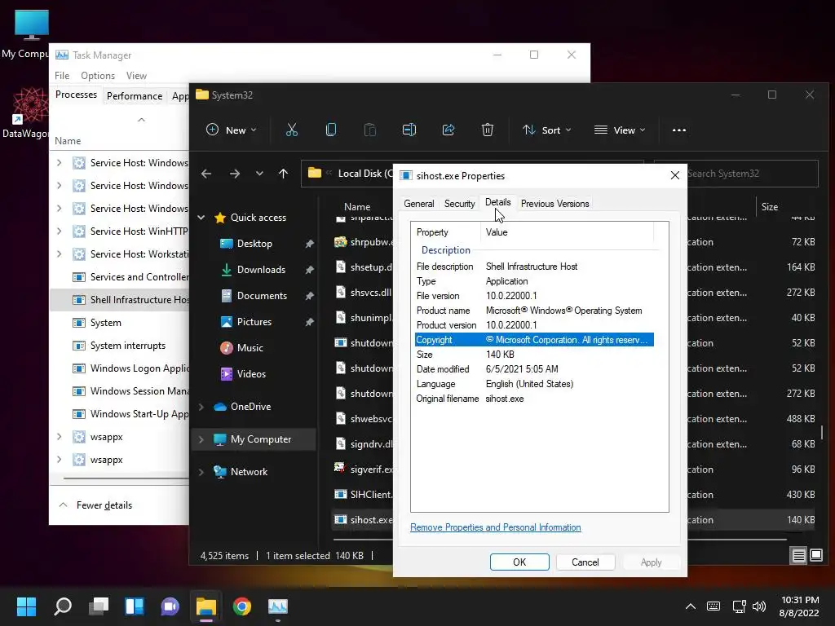Open recent locations dropdown arrow
This screenshot has width=835, height=626.
pyautogui.click(x=259, y=174)
